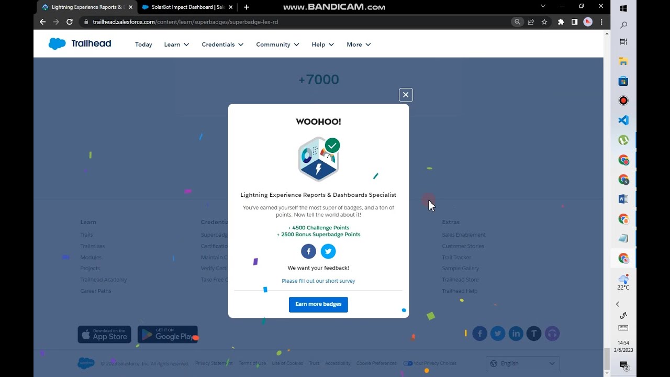Open the Trailhead Help link
This screenshot has width=670, height=377.
click(460, 291)
